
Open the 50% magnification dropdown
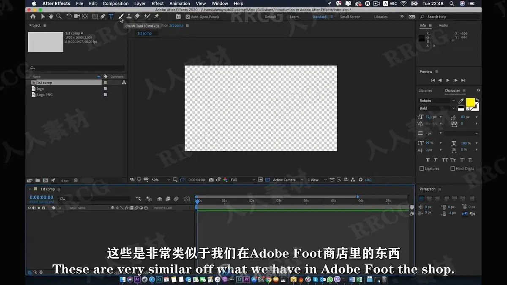(x=161, y=180)
